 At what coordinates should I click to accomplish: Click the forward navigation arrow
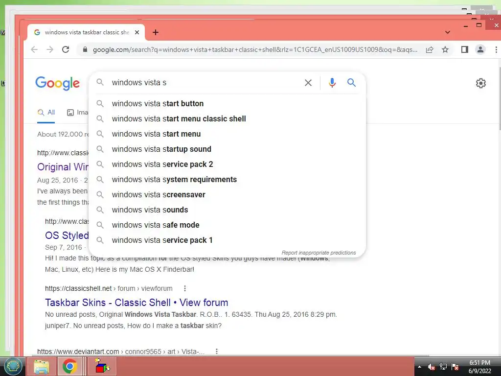(50, 49)
